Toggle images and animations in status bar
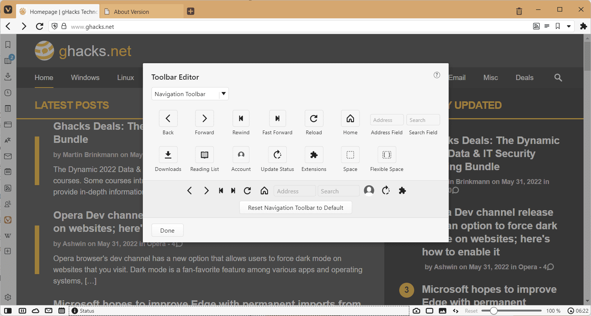The width and height of the screenshot is (591, 316). 443,311
